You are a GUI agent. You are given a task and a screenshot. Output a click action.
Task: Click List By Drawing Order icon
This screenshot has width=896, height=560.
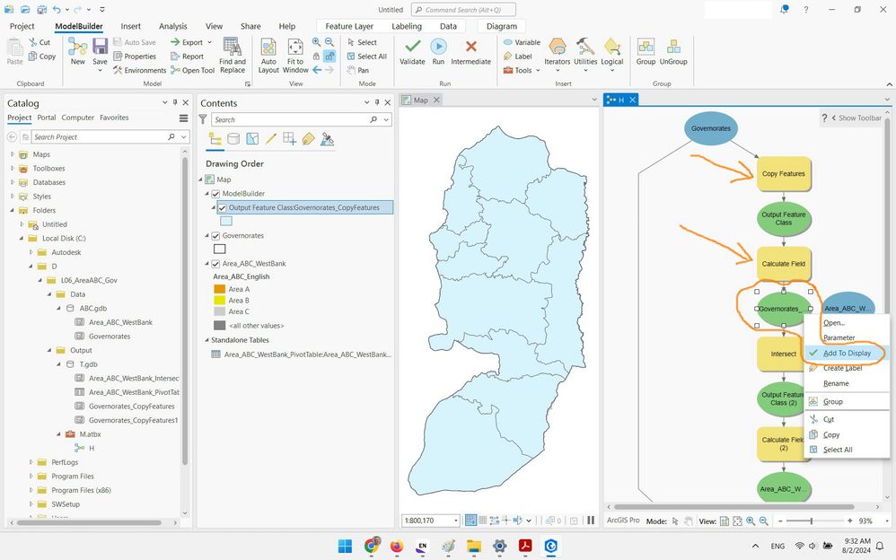coord(215,139)
